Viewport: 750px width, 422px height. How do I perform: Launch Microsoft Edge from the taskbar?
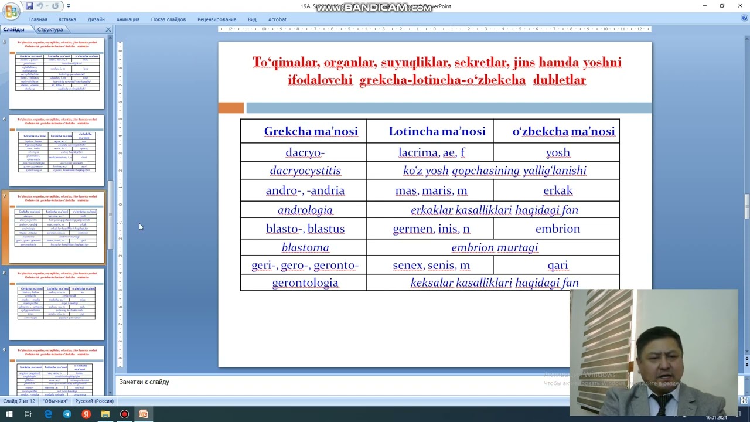coord(48,414)
